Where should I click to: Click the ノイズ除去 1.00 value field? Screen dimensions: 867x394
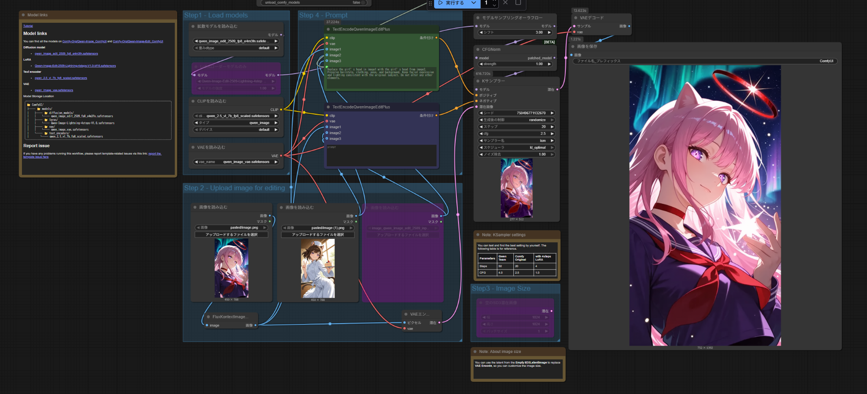[517, 155]
